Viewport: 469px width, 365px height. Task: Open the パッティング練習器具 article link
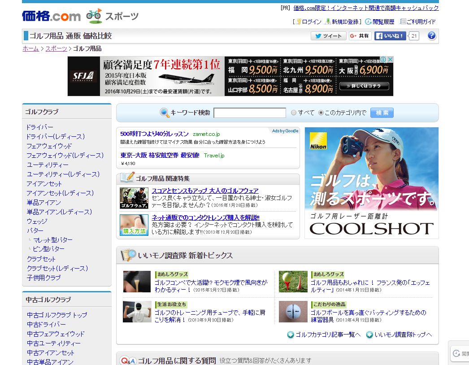coord(368,316)
